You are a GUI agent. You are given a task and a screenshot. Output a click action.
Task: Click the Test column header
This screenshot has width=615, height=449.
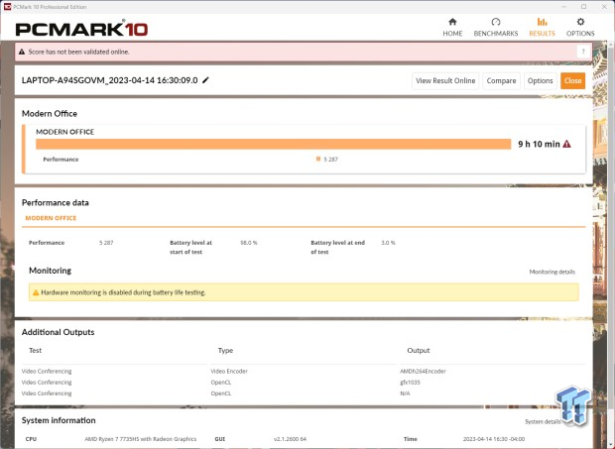click(36, 350)
